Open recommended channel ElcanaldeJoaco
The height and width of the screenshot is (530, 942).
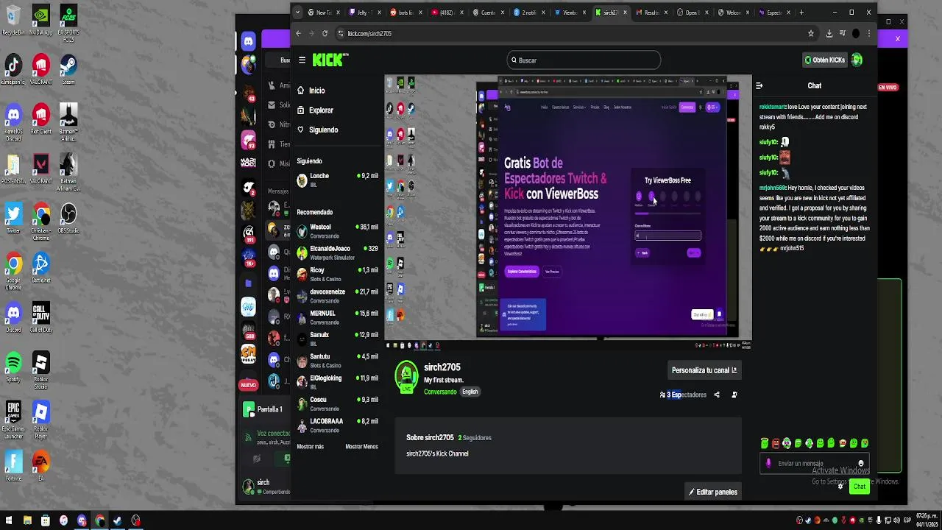(x=337, y=252)
